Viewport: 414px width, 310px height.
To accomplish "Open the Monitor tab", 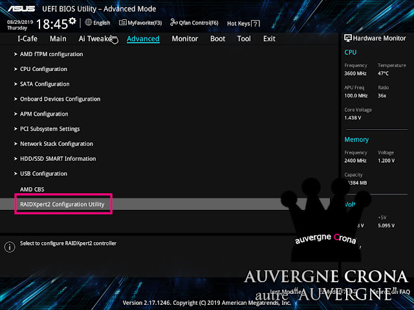I will pyautogui.click(x=185, y=39).
